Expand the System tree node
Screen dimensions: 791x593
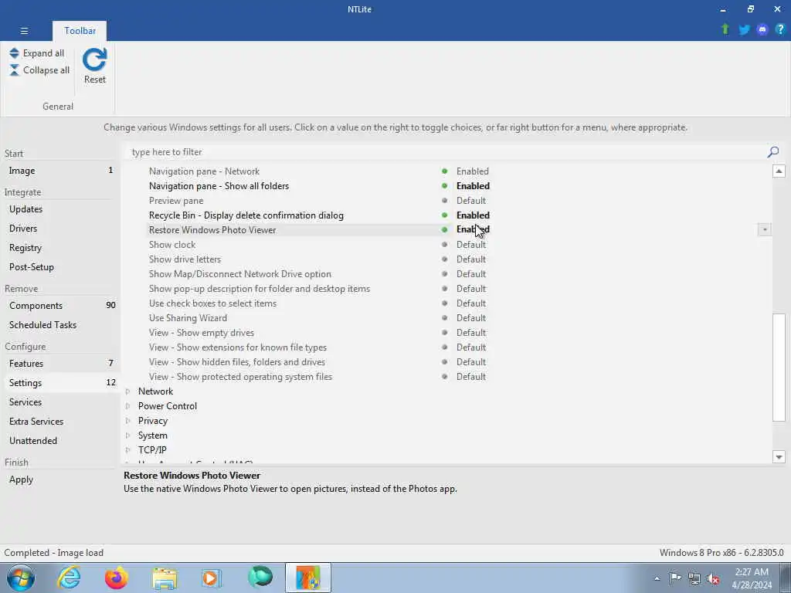[127, 435]
